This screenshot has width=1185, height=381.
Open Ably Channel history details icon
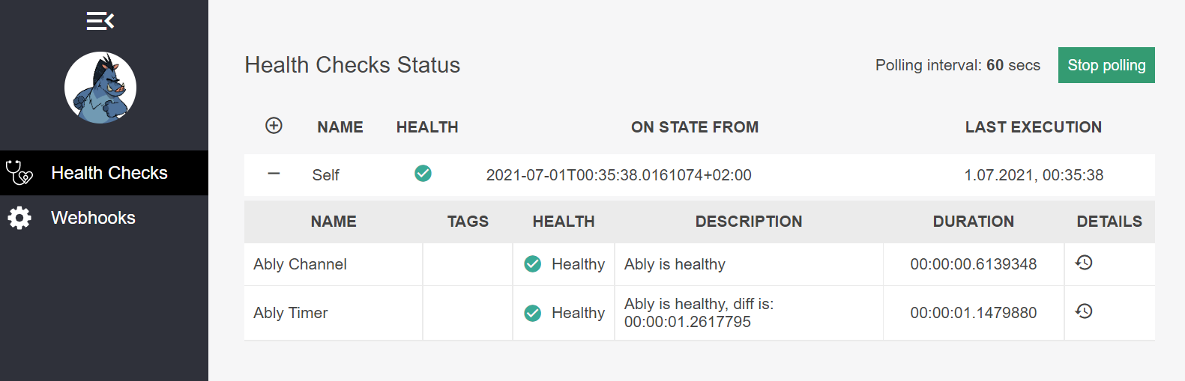pyautogui.click(x=1084, y=263)
